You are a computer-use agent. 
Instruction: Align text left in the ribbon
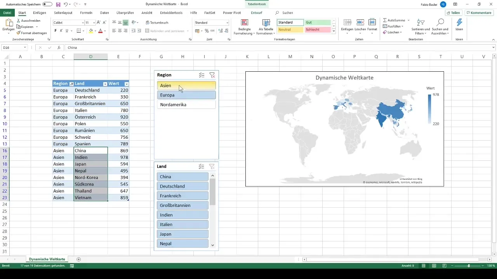(x=115, y=31)
